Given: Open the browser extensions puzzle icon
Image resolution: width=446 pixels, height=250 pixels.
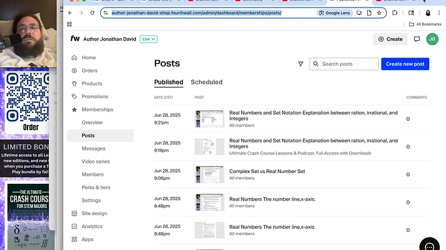Looking at the screenshot, I should coord(395,12).
